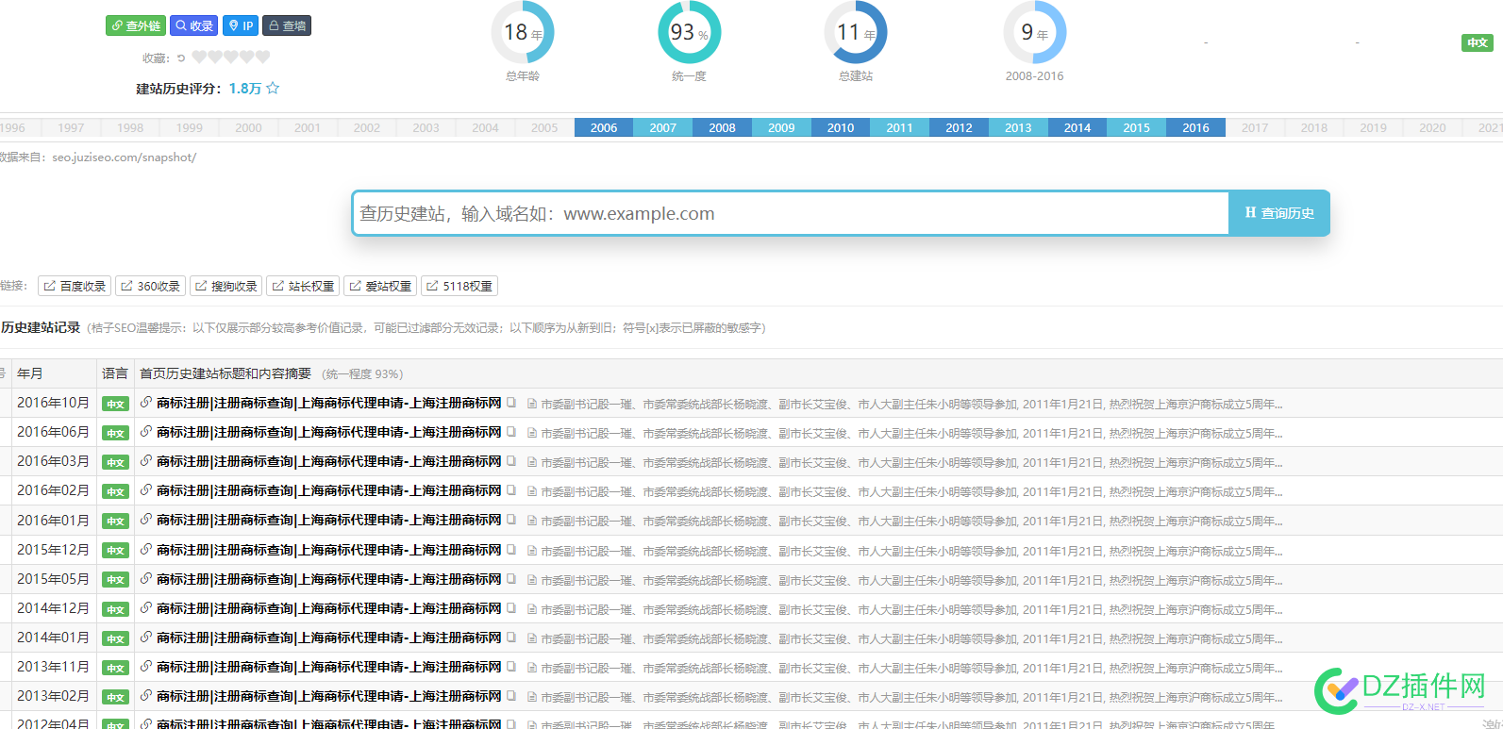The width and height of the screenshot is (1503, 729).
Task: Click the 查墙 lock button
Action: [x=287, y=25]
